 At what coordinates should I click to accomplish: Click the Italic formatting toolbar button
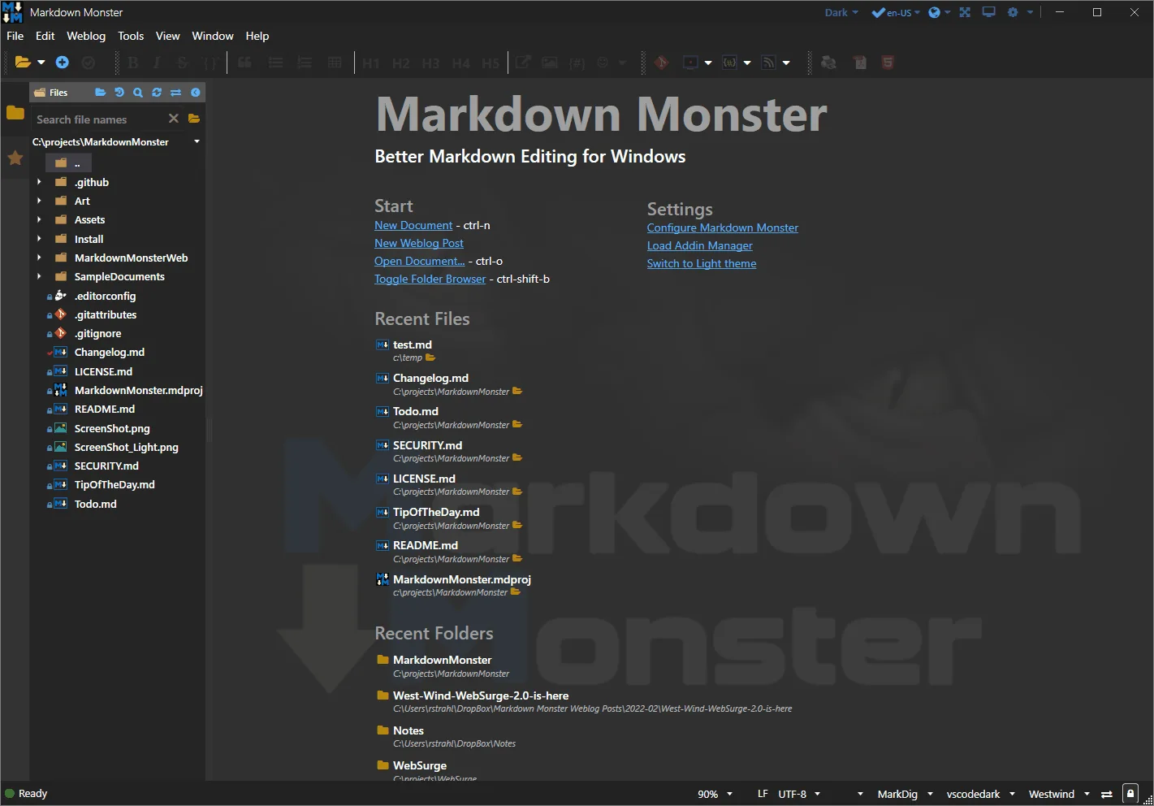pyautogui.click(x=157, y=63)
